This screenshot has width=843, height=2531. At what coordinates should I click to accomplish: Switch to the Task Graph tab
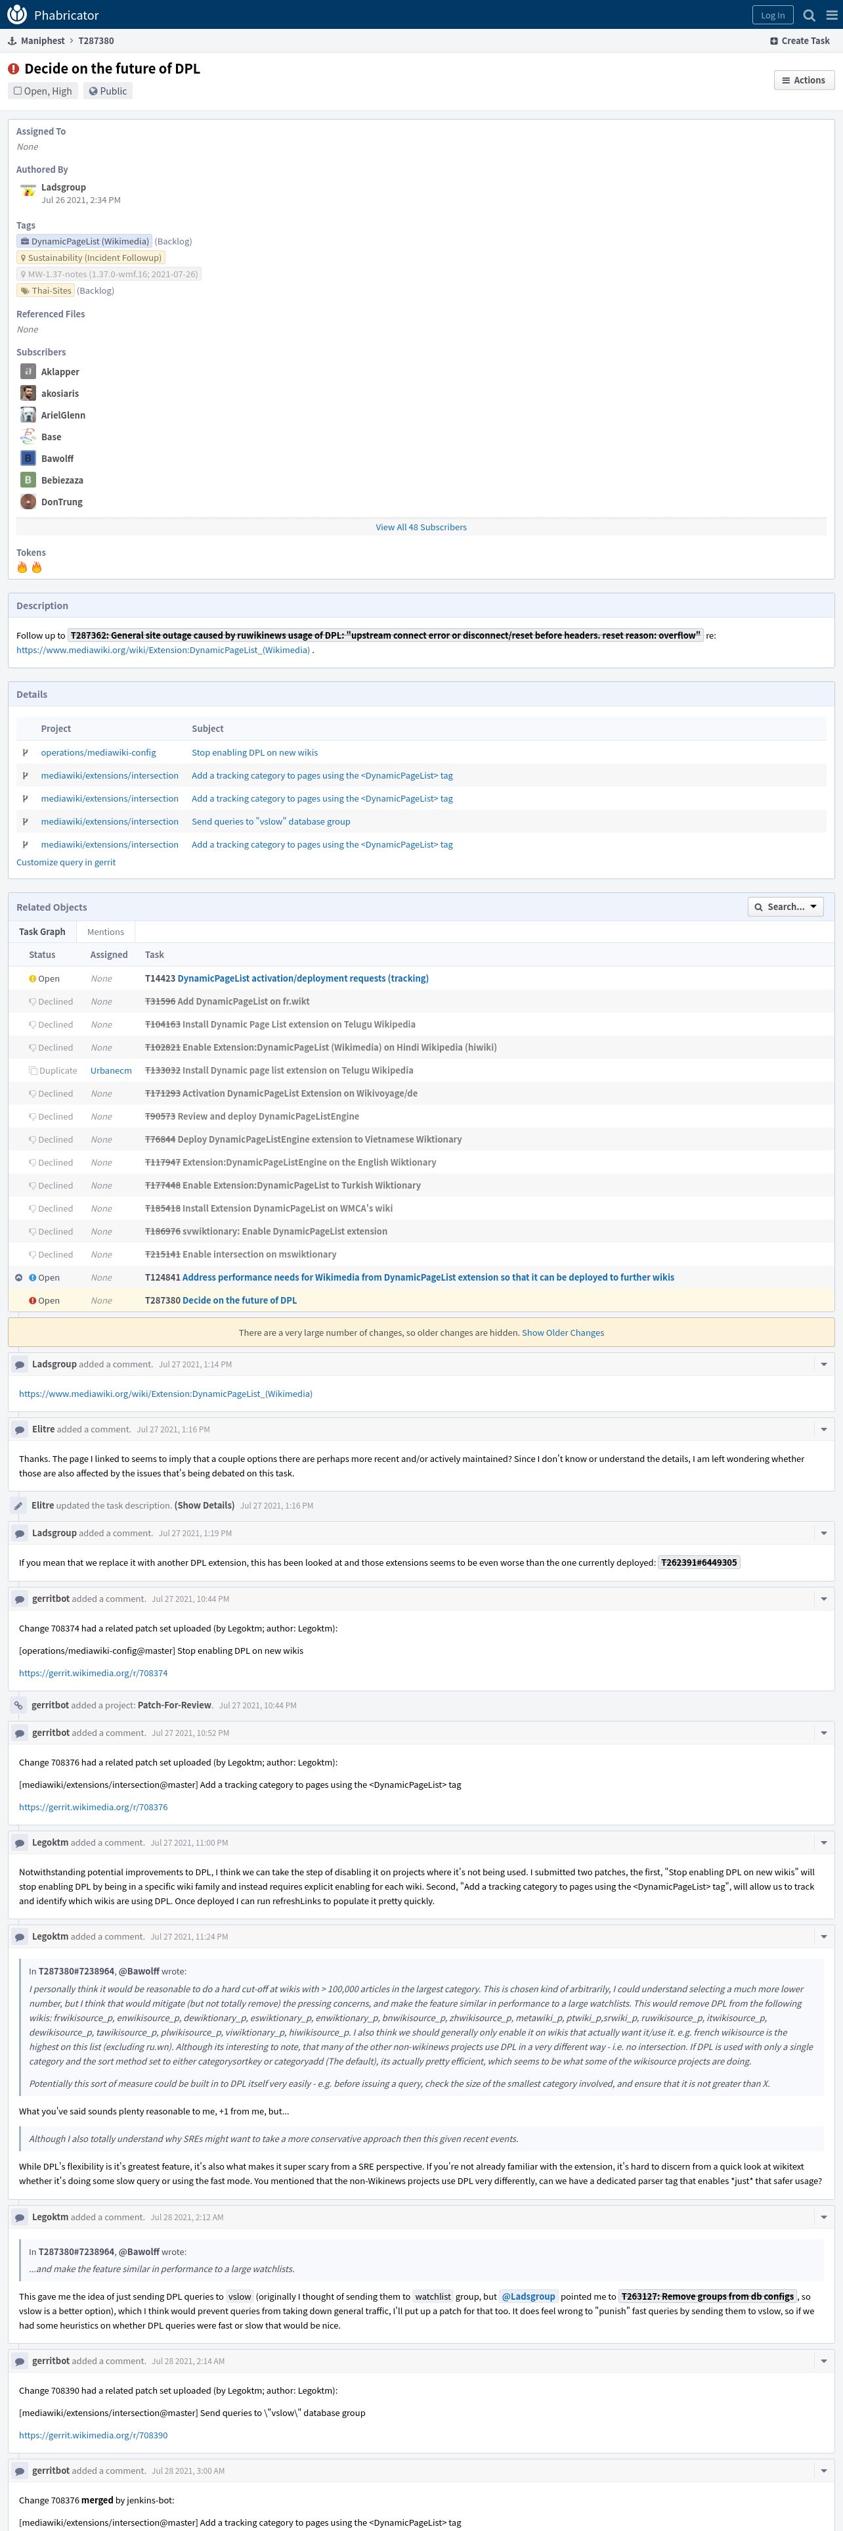(42, 932)
